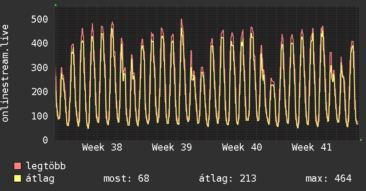Click the 200 y-axis tick label

[40, 92]
